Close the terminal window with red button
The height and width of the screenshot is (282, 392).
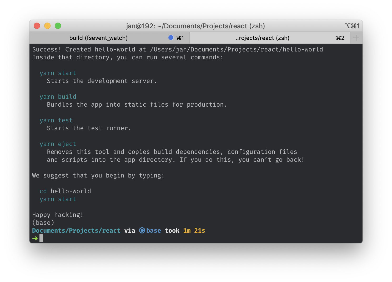click(37, 26)
